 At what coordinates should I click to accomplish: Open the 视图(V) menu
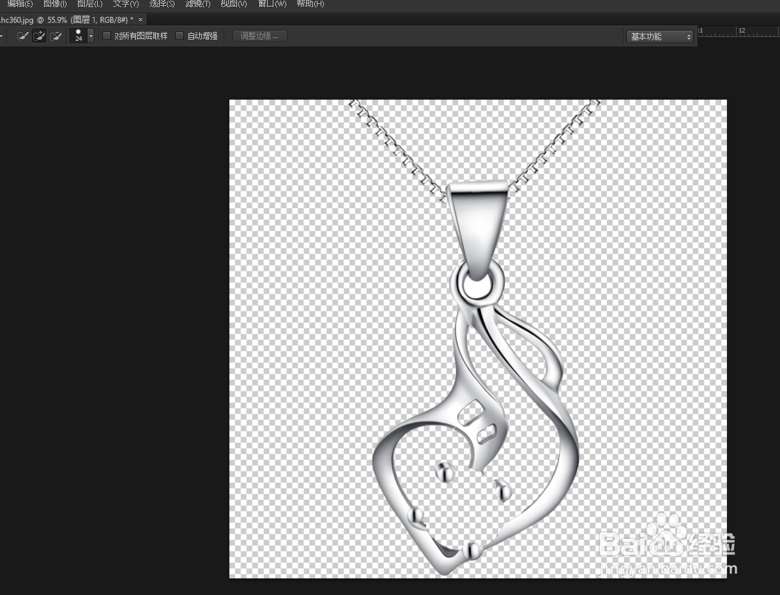[x=234, y=4]
